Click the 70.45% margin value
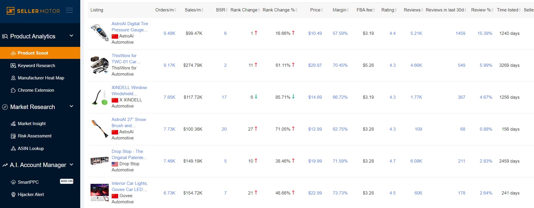 [340, 65]
